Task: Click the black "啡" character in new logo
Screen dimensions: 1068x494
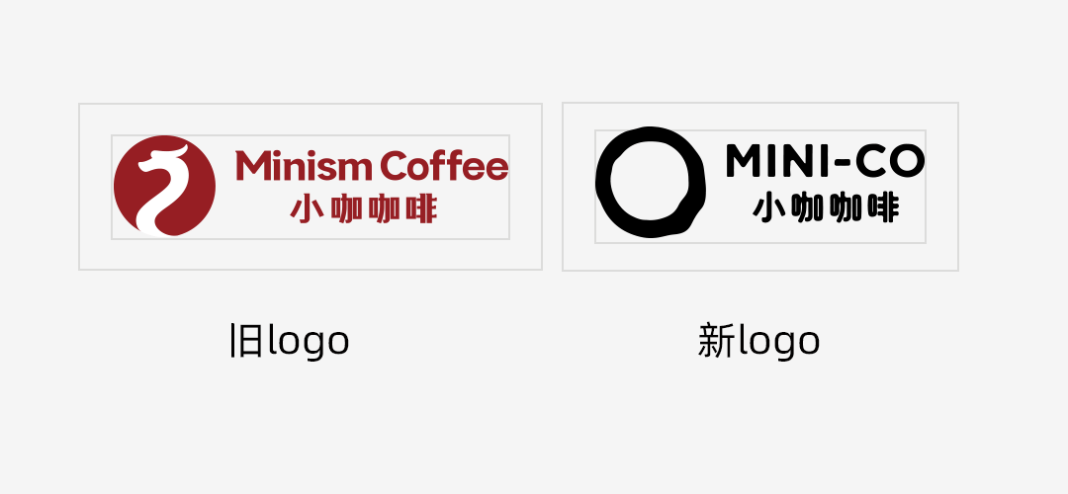Action: pyautogui.click(x=883, y=208)
